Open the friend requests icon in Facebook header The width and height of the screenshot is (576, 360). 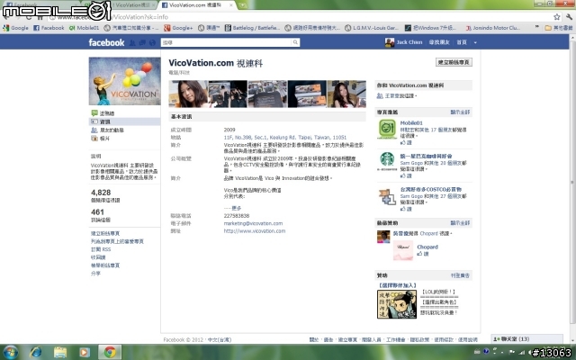[x=132, y=42]
